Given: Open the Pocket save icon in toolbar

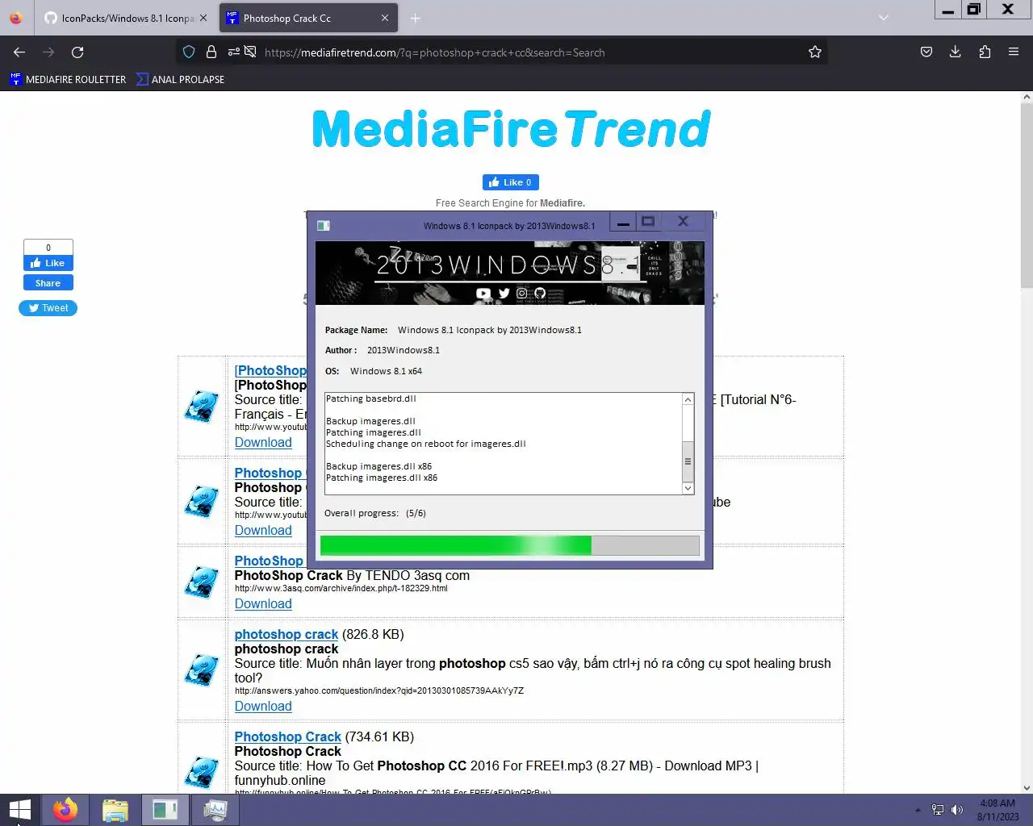Looking at the screenshot, I should (x=926, y=52).
